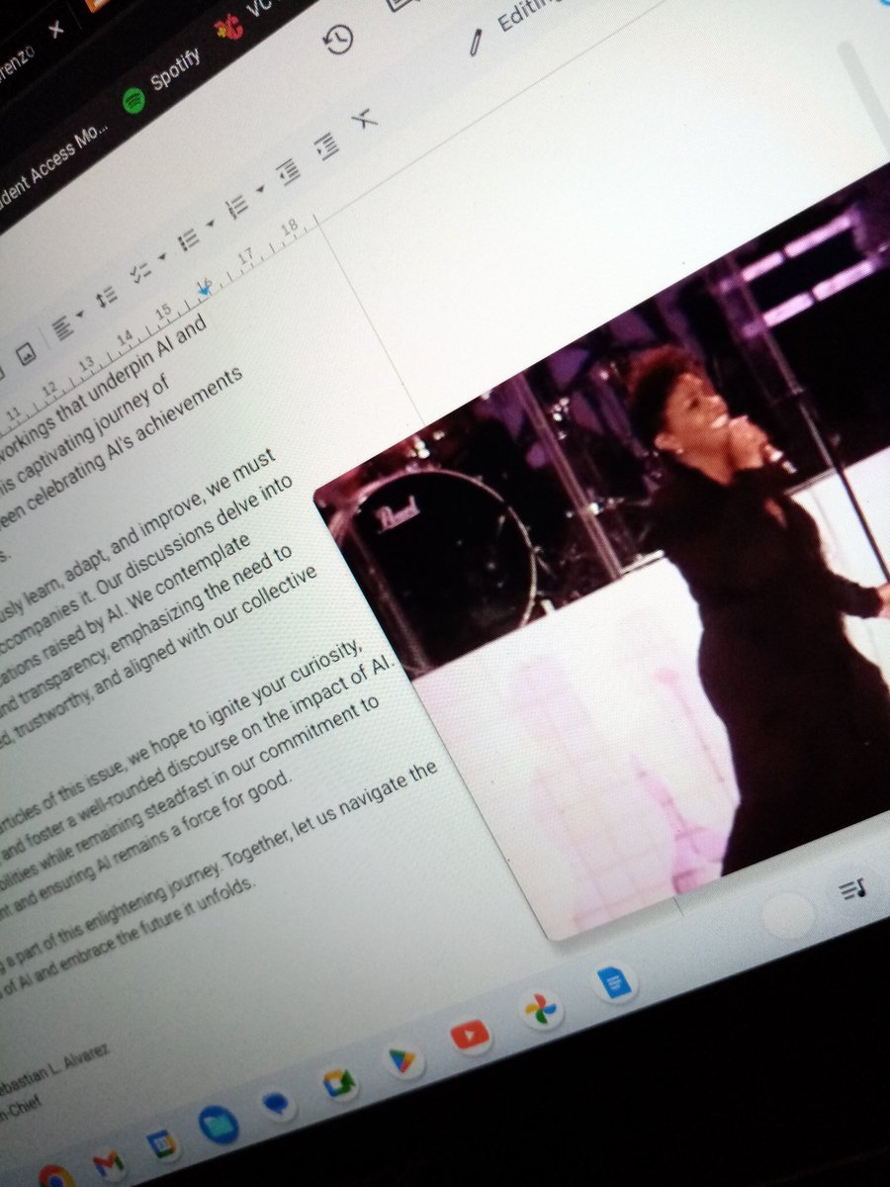This screenshot has width=890, height=1187.
Task: Open the Student Access Mo... bookmark
Action: click(x=51, y=169)
